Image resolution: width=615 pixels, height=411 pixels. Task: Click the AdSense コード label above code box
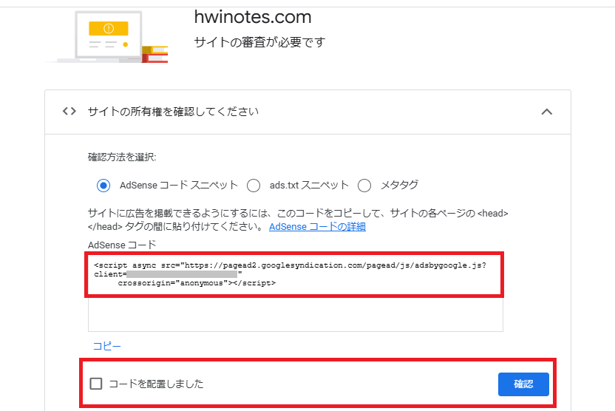[x=122, y=245]
